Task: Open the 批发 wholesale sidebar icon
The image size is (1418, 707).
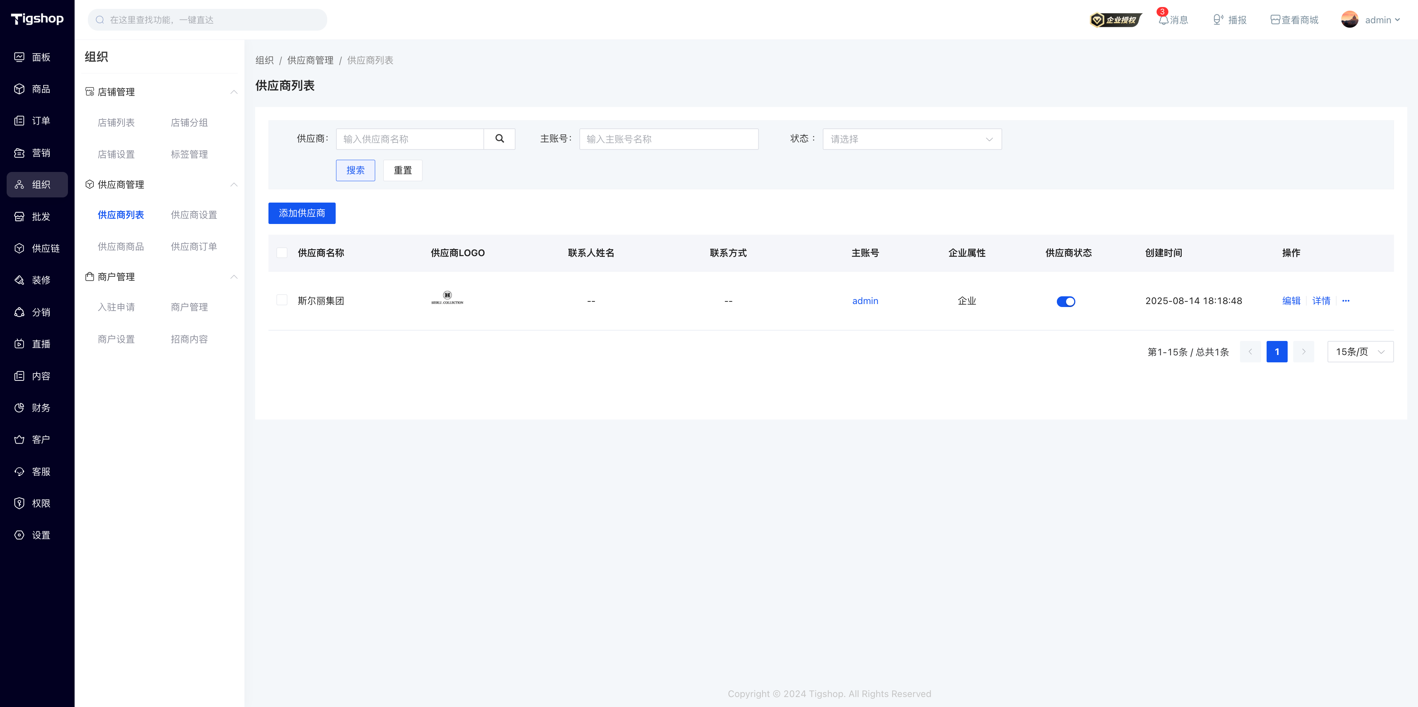Action: tap(19, 217)
